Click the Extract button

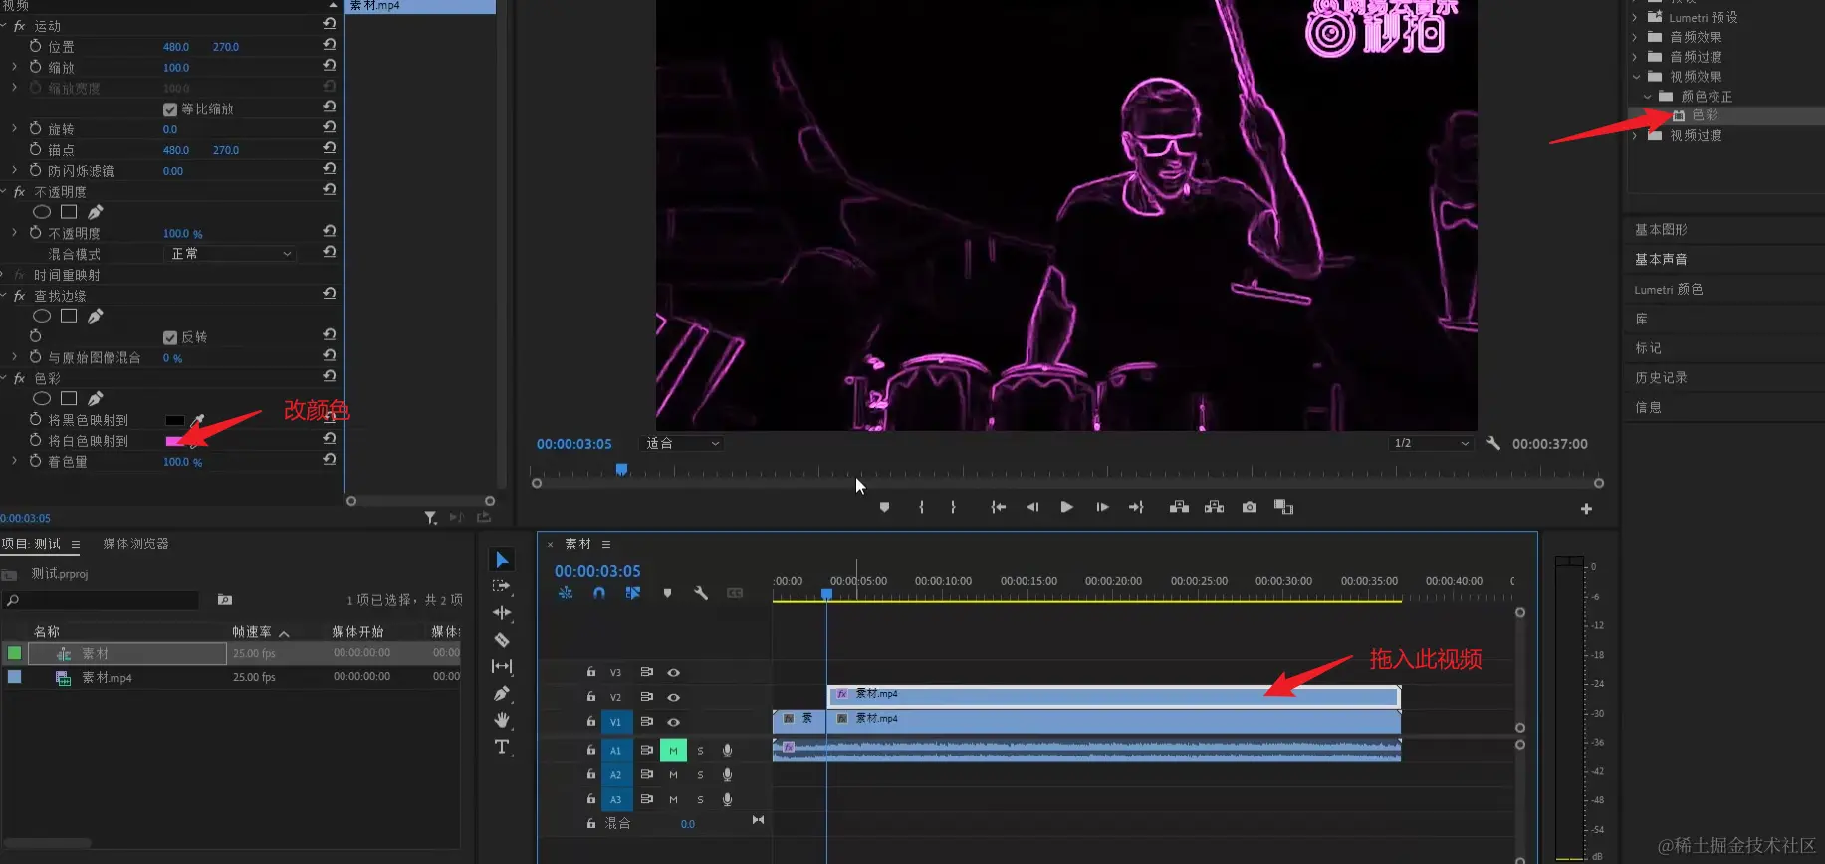(1214, 507)
